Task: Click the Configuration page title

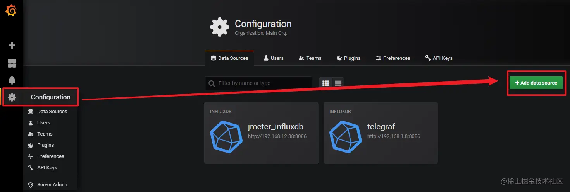Action: click(x=263, y=24)
